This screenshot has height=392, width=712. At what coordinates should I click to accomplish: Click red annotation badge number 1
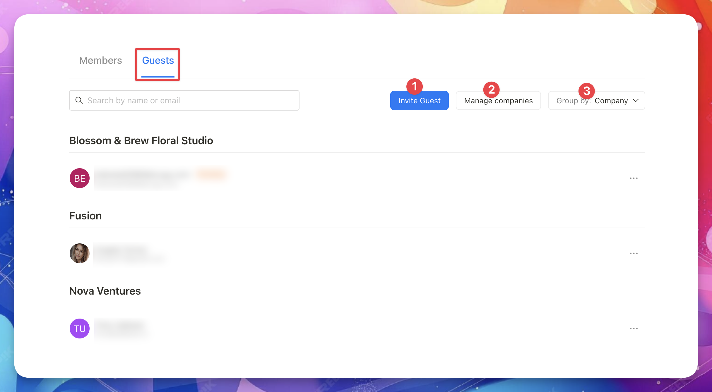click(414, 87)
